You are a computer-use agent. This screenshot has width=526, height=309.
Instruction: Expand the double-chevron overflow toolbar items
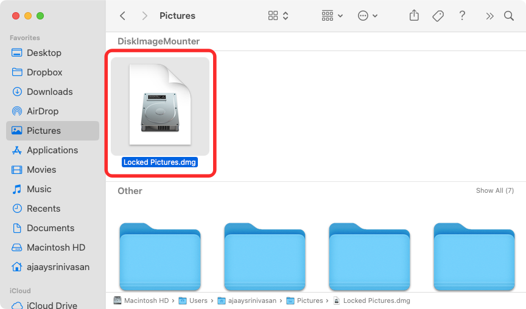[x=489, y=16]
